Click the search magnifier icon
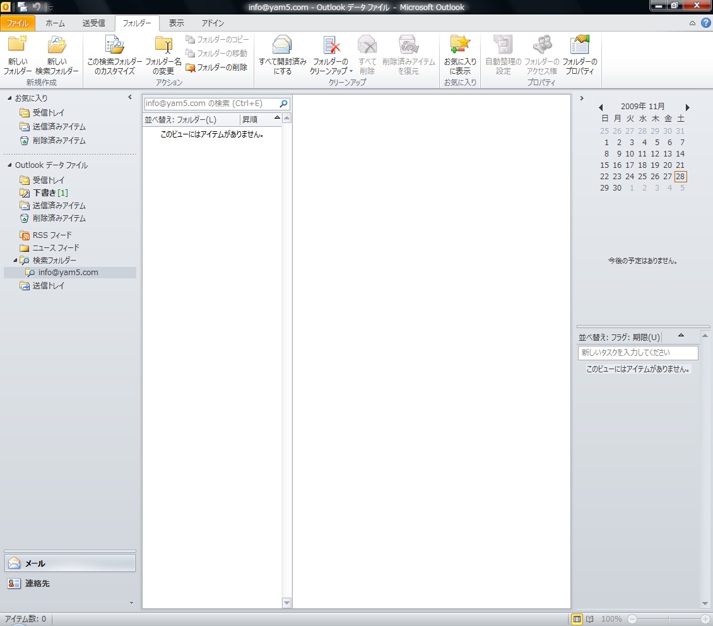Image resolution: width=713 pixels, height=626 pixels. (283, 103)
